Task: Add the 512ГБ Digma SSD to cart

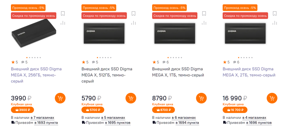Action: click(131, 98)
